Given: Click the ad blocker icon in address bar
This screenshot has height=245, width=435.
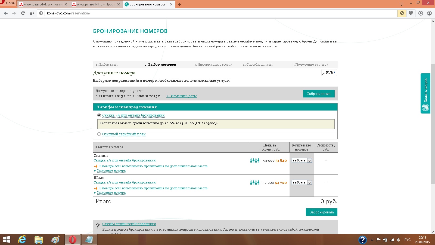Looking at the screenshot, I should point(402,13).
